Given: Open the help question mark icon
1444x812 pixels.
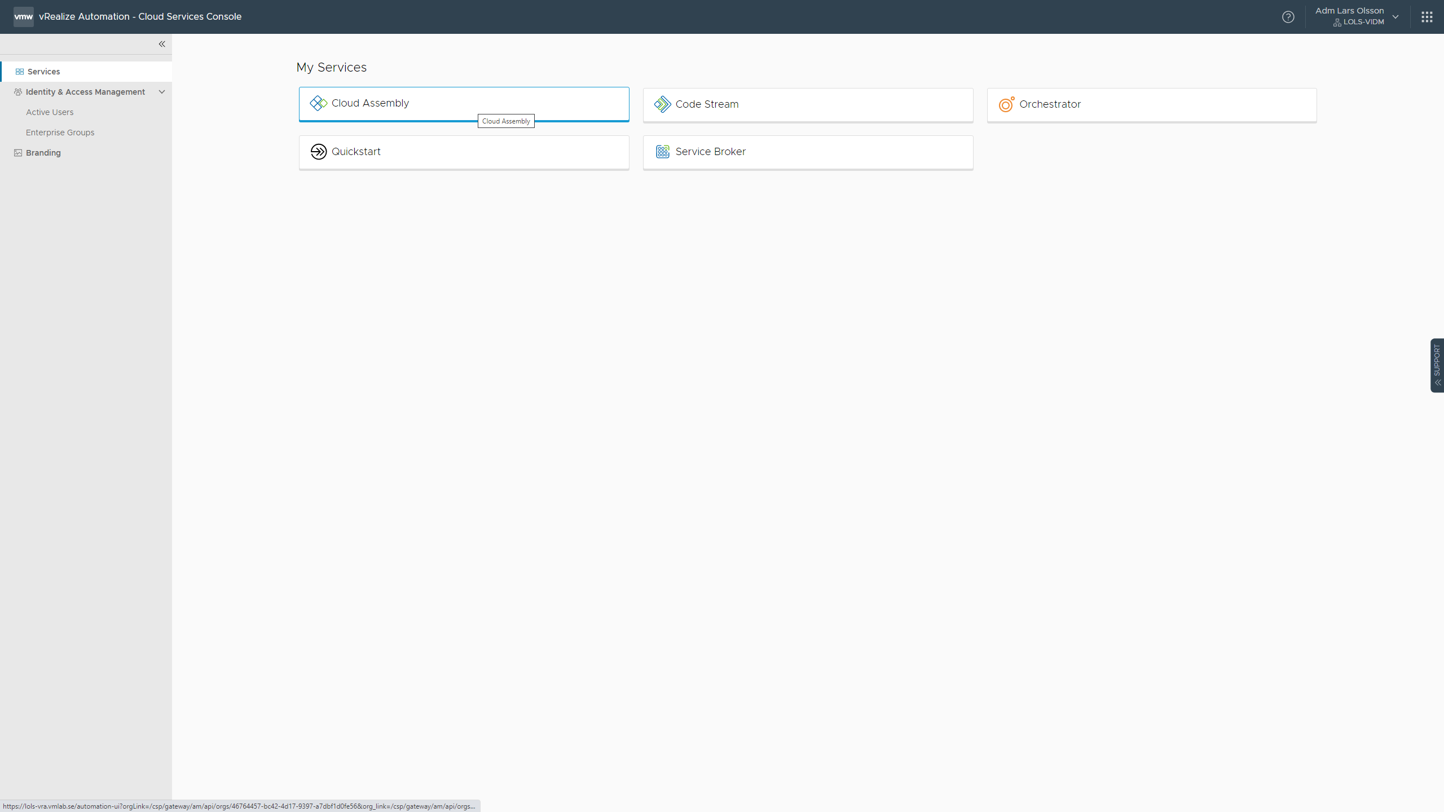Looking at the screenshot, I should tap(1288, 17).
